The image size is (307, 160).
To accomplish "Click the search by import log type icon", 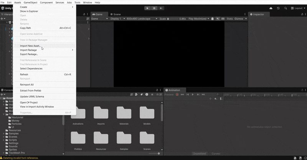I will [147, 94].
